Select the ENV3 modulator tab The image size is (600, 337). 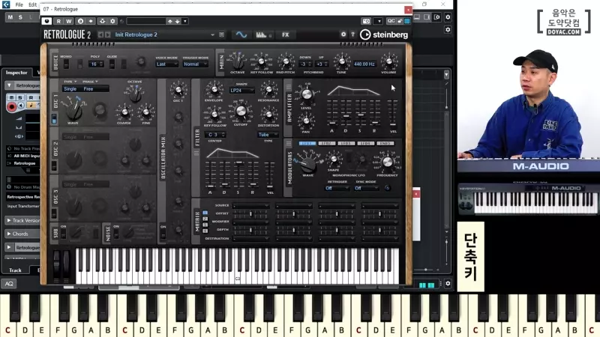[x=385, y=144]
